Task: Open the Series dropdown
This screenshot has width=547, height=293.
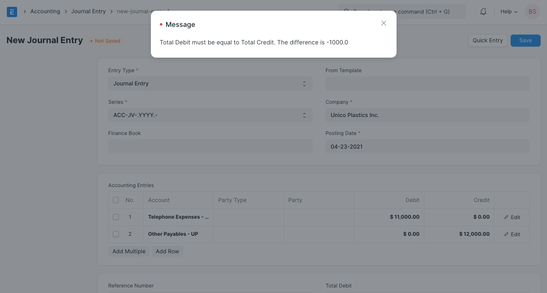Action: (210, 115)
